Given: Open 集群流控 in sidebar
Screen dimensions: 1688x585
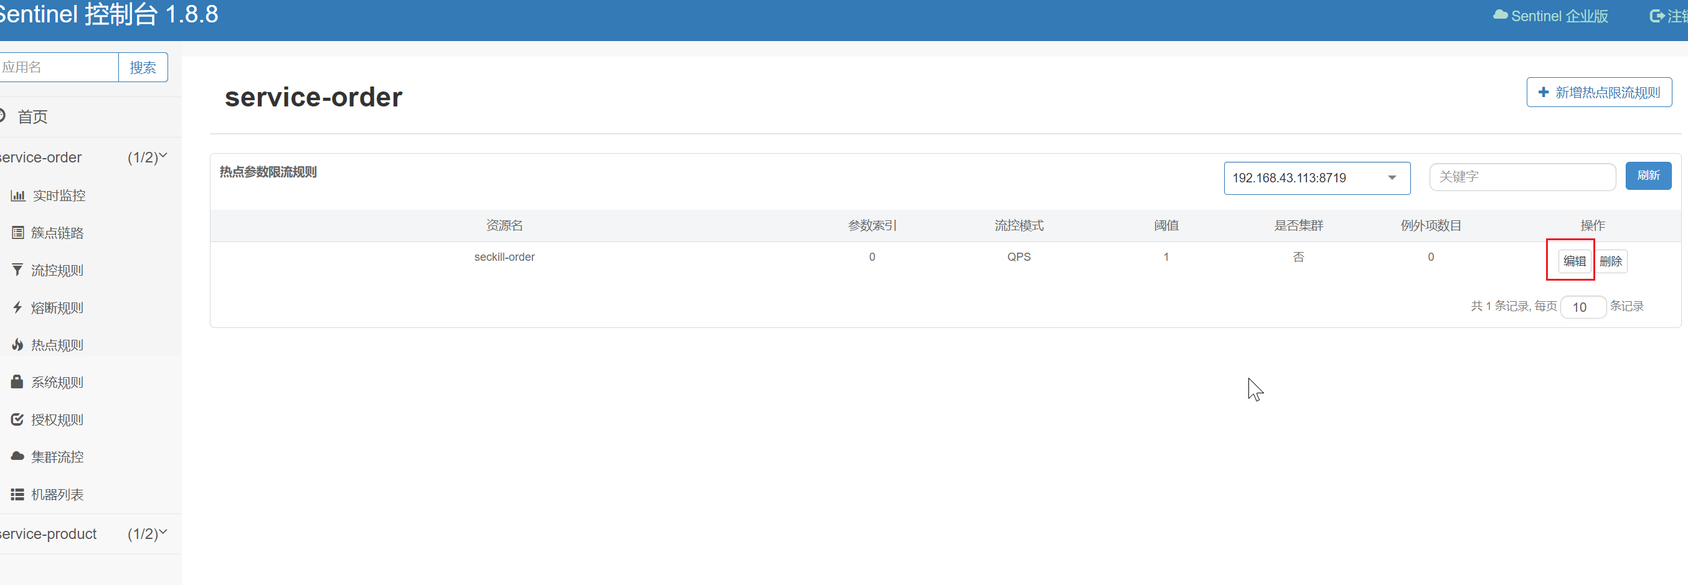Looking at the screenshot, I should (x=57, y=457).
